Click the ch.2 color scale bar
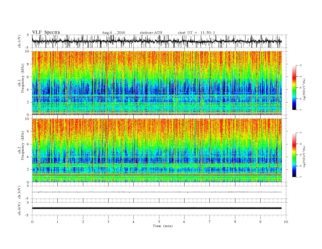Screen dimensions: 322x249 pos(294,155)
